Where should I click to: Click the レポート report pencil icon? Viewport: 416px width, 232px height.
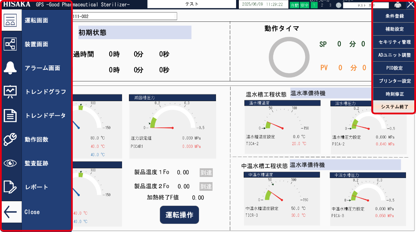coord(11,187)
